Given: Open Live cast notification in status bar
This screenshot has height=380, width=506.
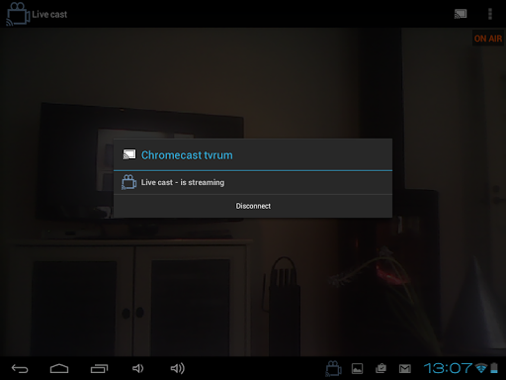Looking at the screenshot, I should click(x=333, y=368).
